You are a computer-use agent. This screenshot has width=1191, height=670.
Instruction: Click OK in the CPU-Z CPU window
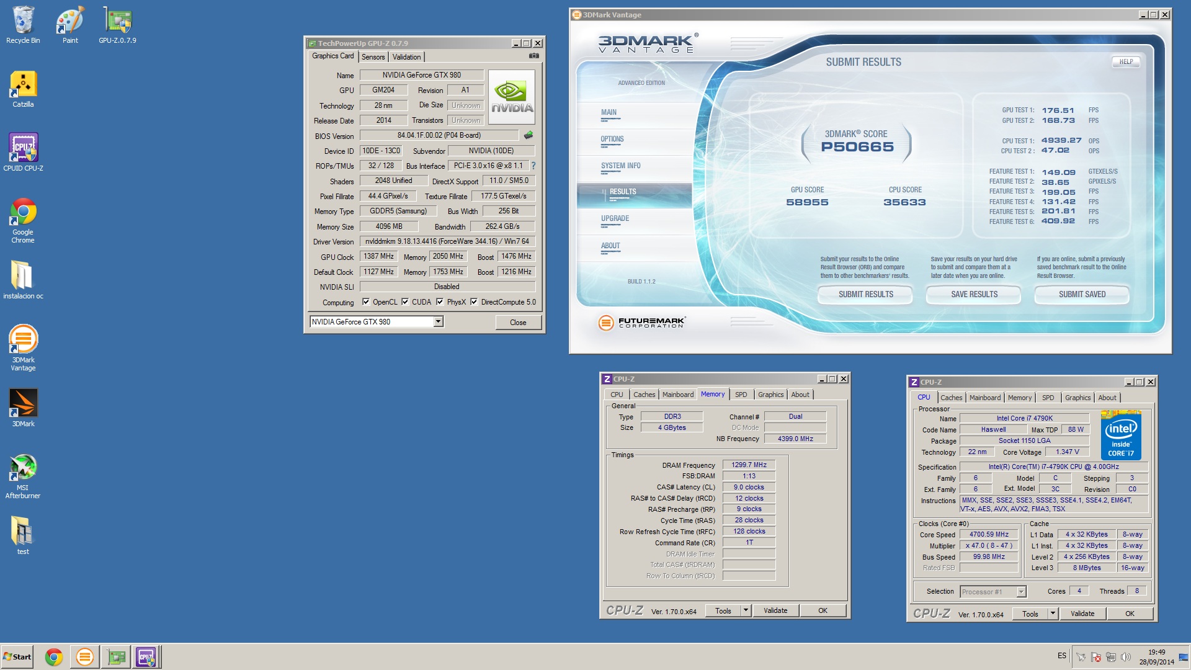[x=1130, y=614]
